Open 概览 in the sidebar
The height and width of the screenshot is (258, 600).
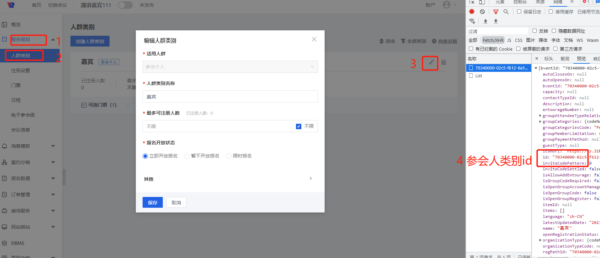16,25
